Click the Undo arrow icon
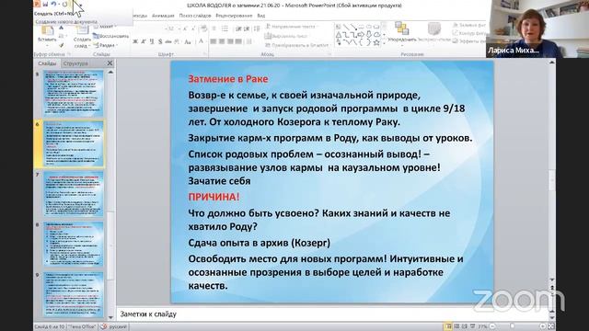This screenshot has width=589, height=331. point(53,4)
